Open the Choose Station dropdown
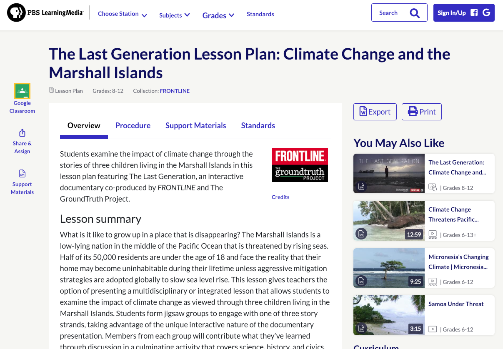 tap(122, 14)
